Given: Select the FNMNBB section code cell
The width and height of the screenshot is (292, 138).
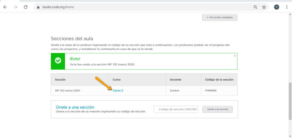Looking at the screenshot, I should coord(211,90).
